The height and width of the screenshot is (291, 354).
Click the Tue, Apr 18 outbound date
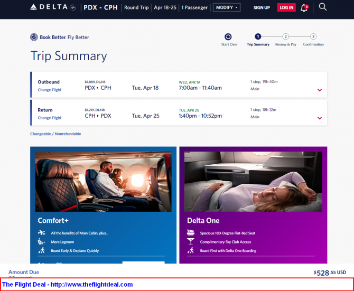(x=145, y=88)
